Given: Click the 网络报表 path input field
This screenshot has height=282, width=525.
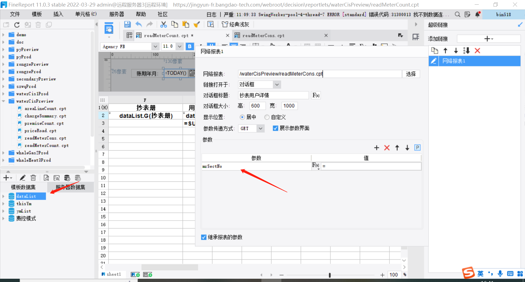Looking at the screenshot, I should pyautogui.click(x=320, y=74).
